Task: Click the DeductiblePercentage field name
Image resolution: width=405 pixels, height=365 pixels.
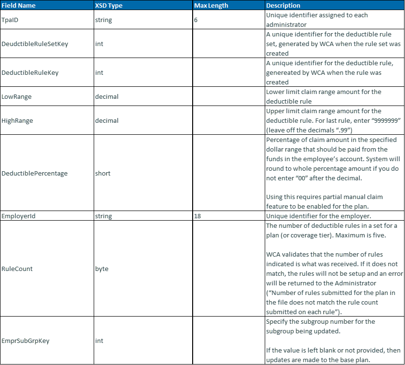Action: (35, 174)
